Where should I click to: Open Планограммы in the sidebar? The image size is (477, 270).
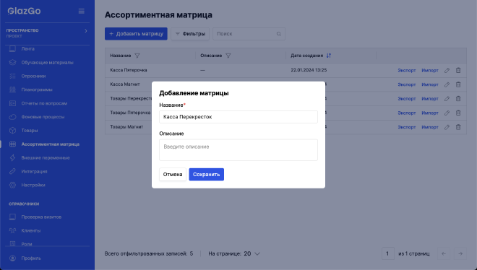(37, 90)
